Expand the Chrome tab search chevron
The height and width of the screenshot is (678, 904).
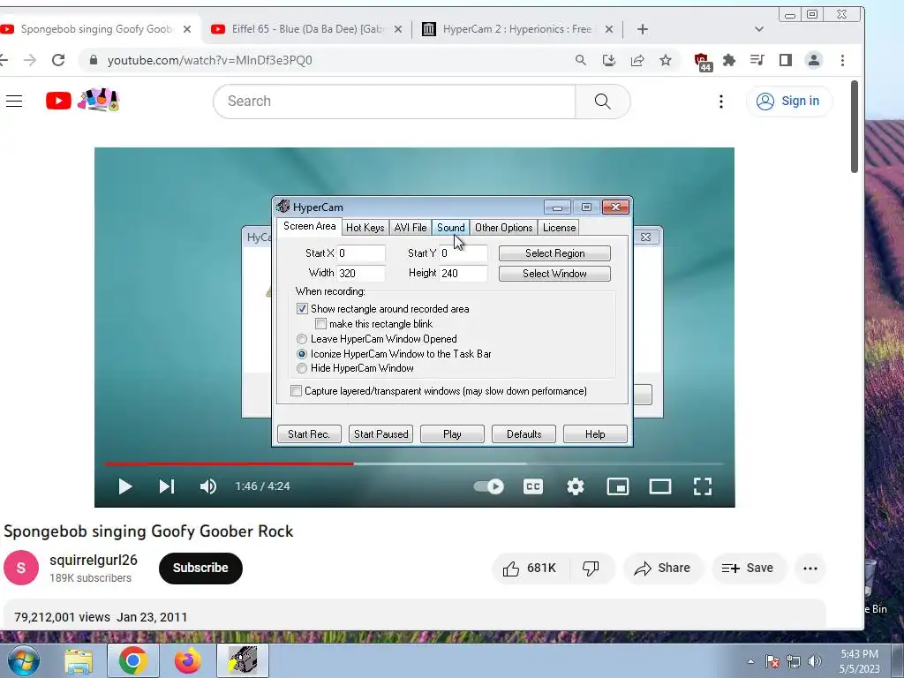(758, 29)
